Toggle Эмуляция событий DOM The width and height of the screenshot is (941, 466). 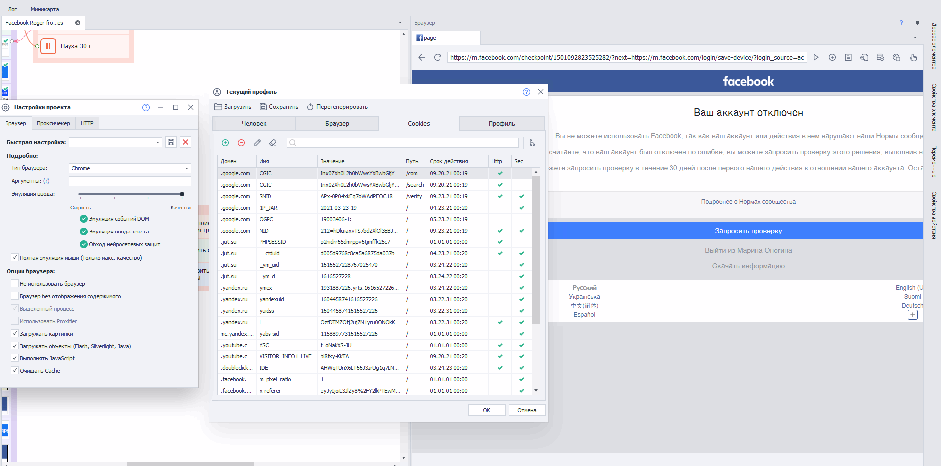coord(84,219)
